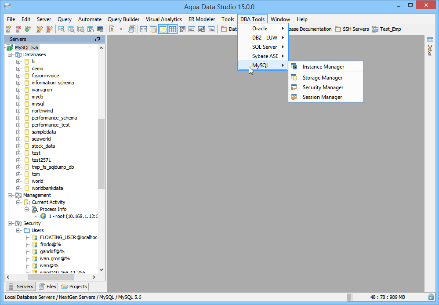439x305 pixels.
Task: Expand the demo database node
Action: (x=18, y=69)
